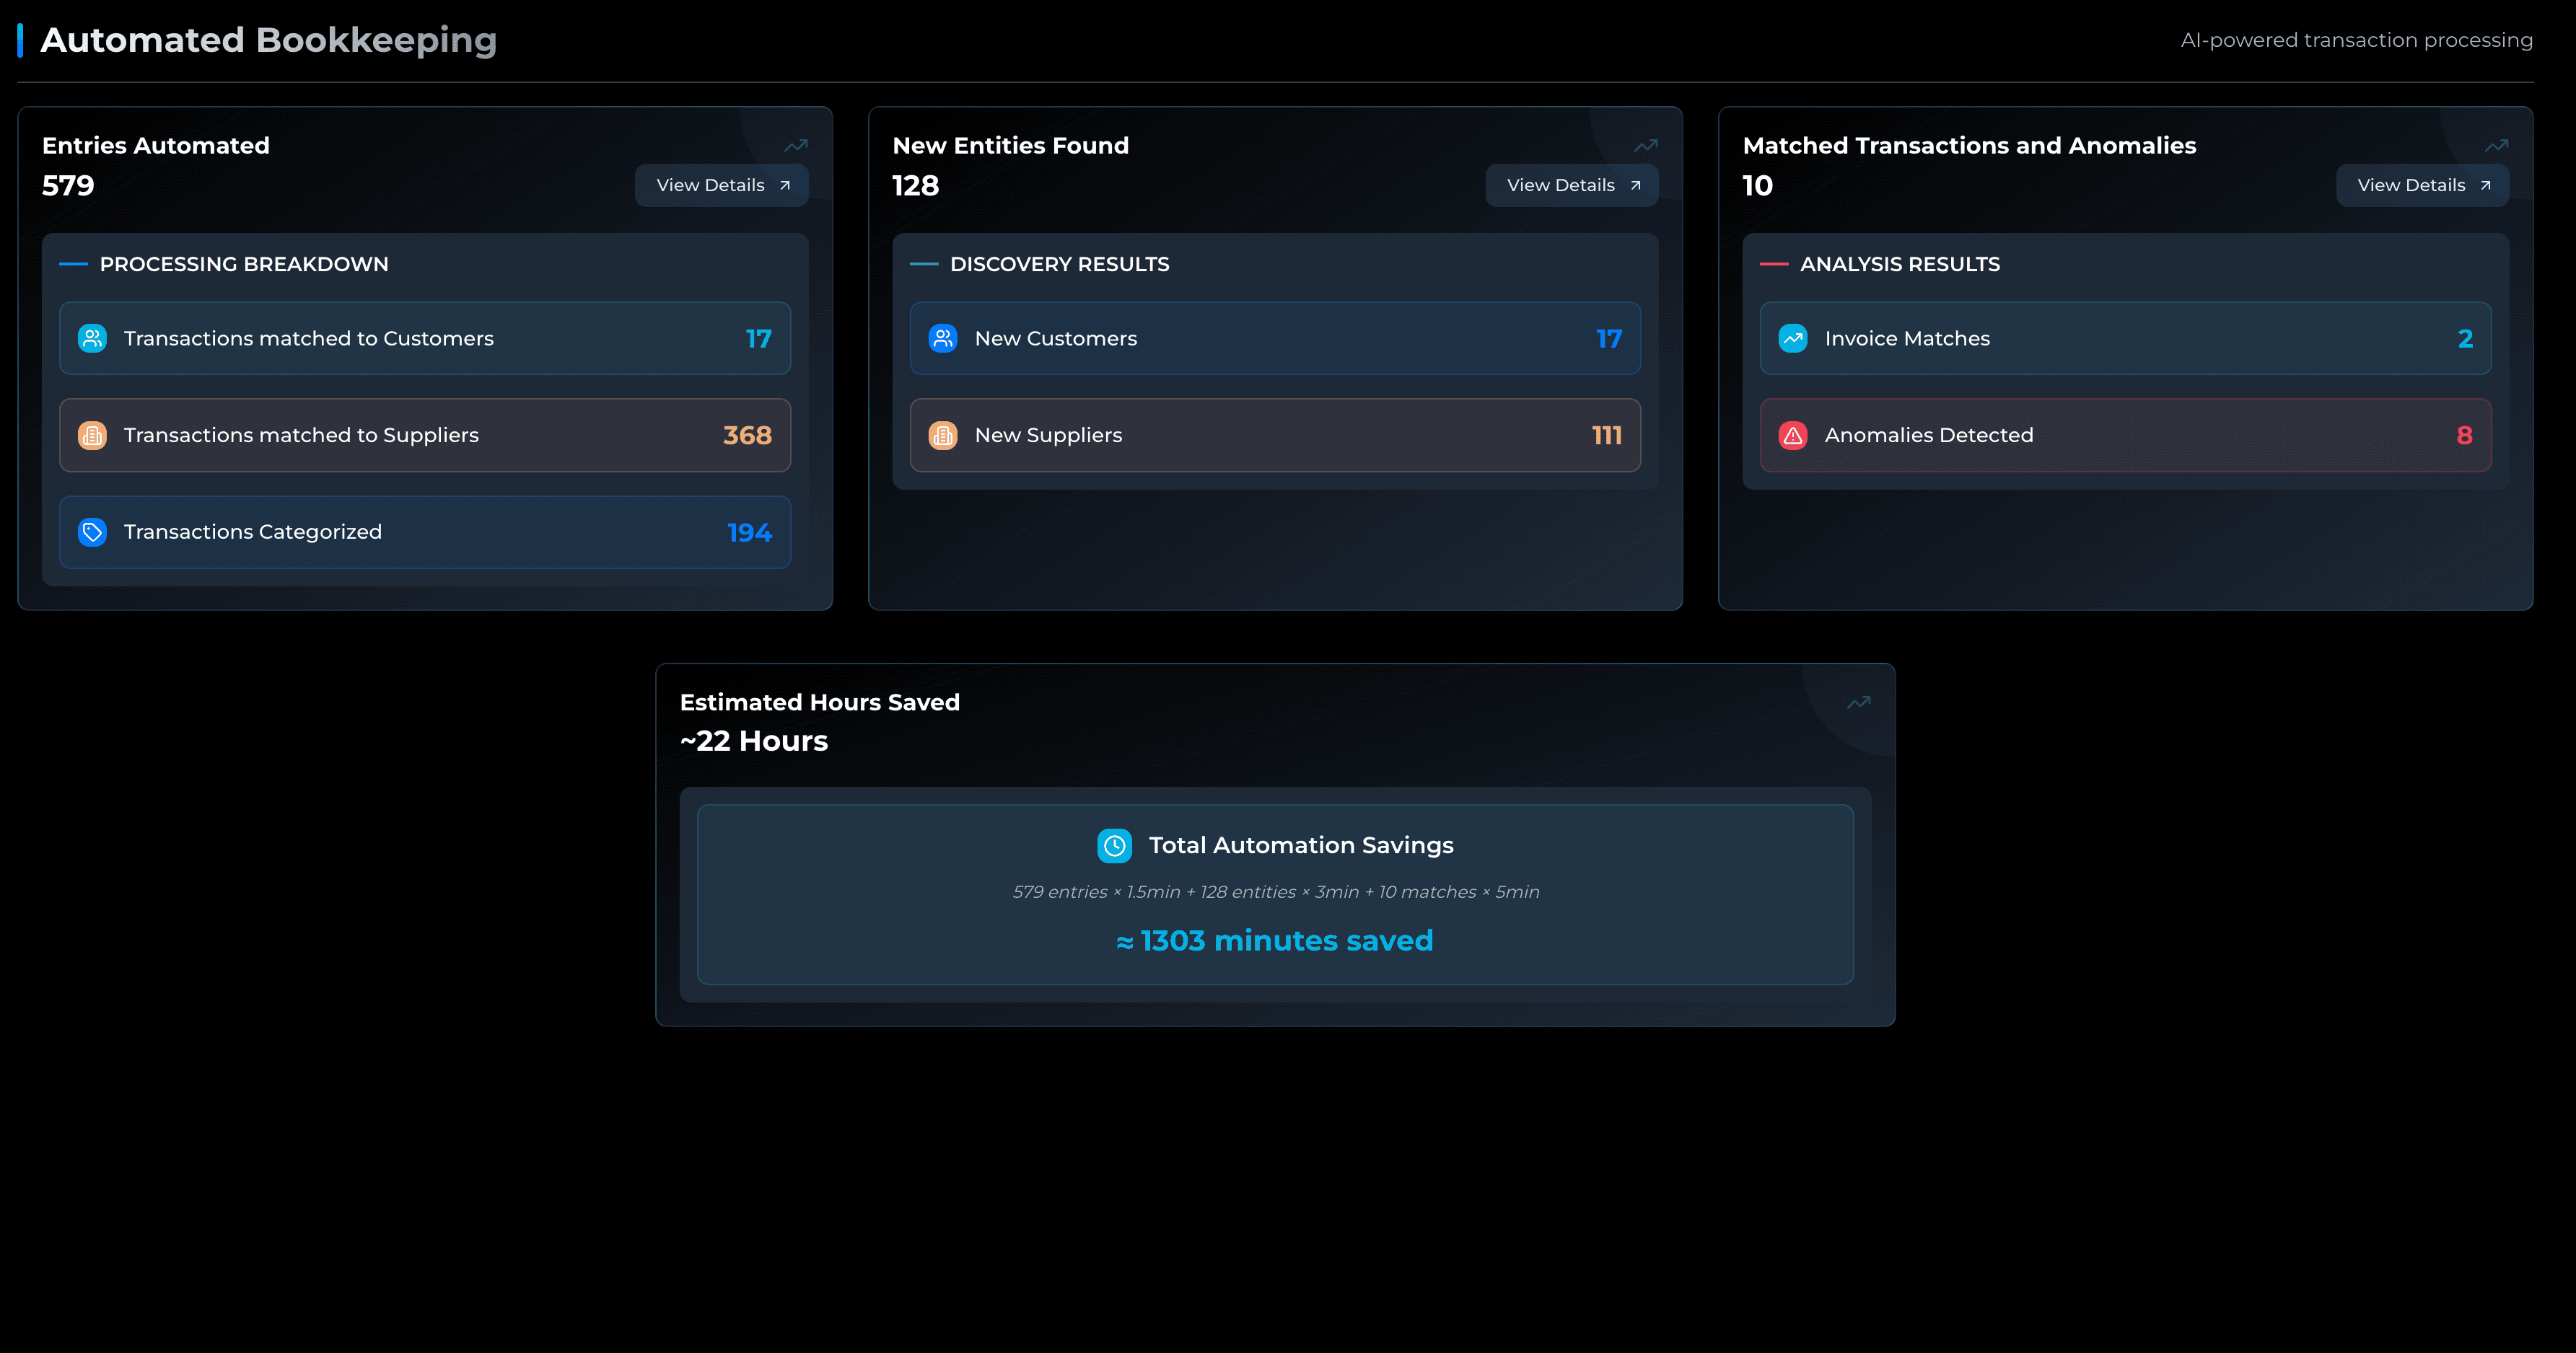Click the 579 total under Entries Automated
This screenshot has width=2576, height=1353.
coord(68,186)
